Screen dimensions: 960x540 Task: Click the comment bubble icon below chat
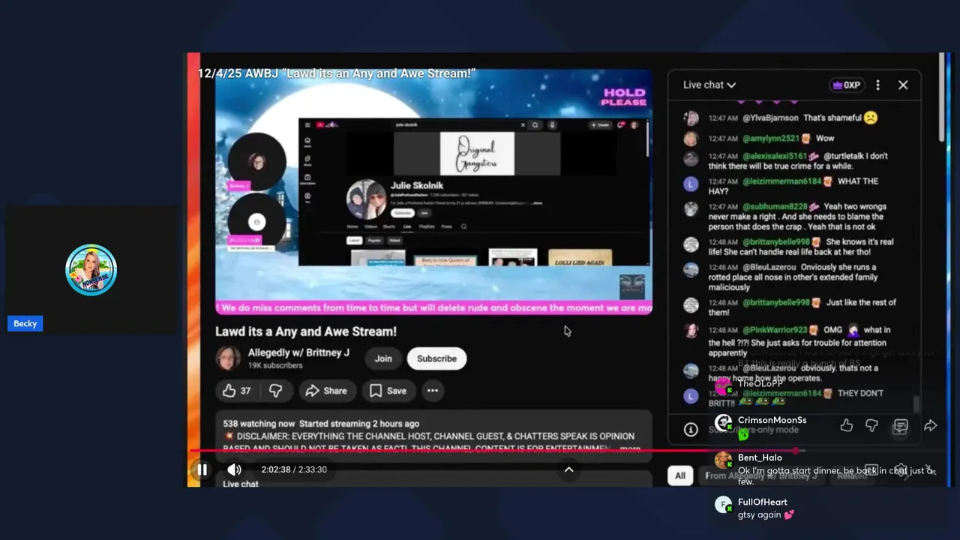(901, 426)
